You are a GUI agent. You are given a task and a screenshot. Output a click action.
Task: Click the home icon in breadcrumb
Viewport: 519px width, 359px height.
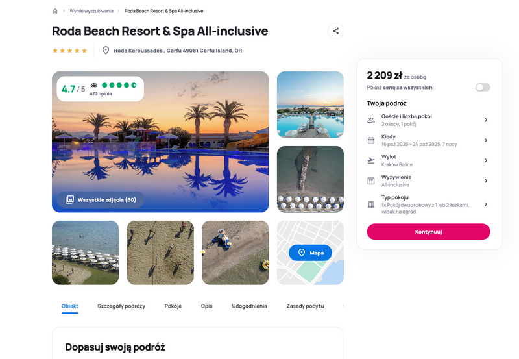(x=55, y=11)
